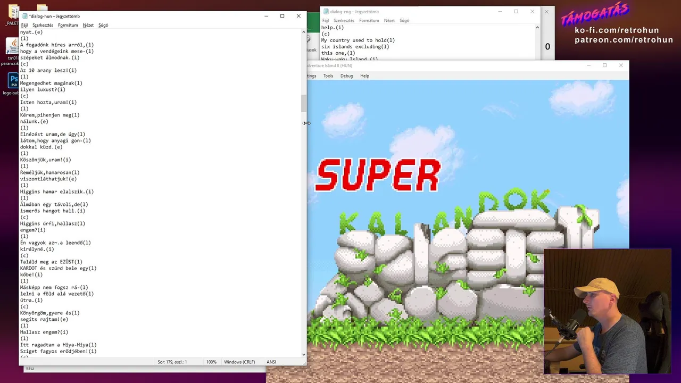Screen dimensions: 681x383
Task: Maximize the dialog-eng Notepad window
Action: [516, 11]
